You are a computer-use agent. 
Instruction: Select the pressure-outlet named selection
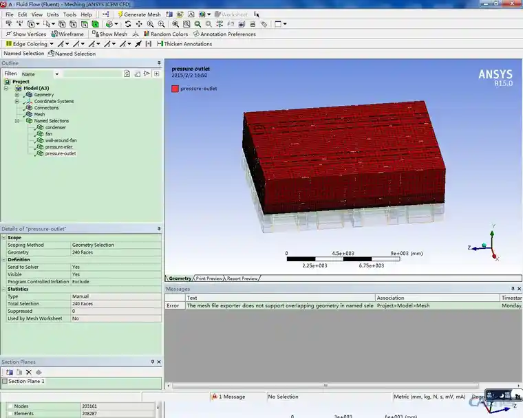tap(61, 154)
